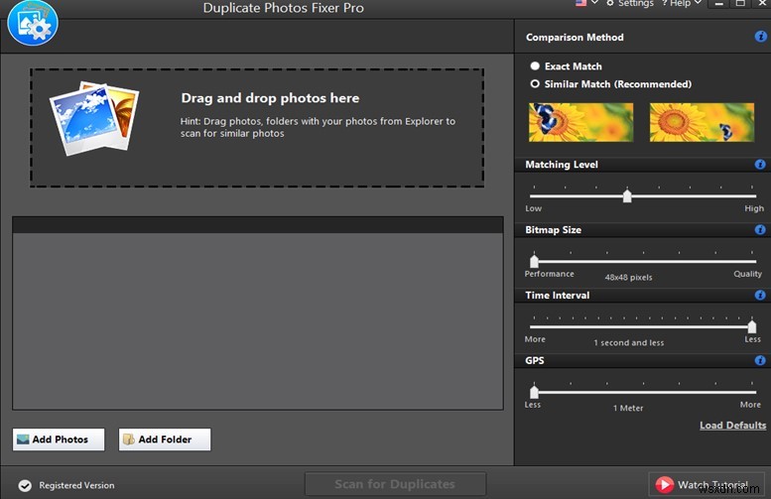The image size is (771, 499).
Task: Click the Scan for Duplicates button
Action: pos(395,484)
